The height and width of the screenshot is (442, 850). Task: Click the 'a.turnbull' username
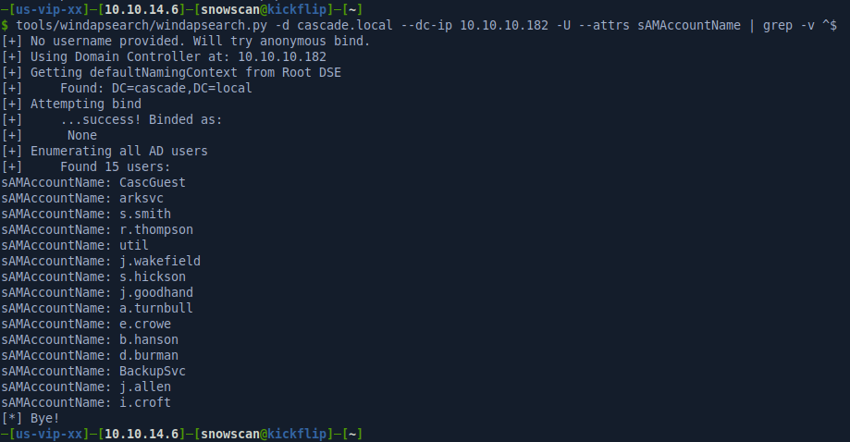coord(156,308)
